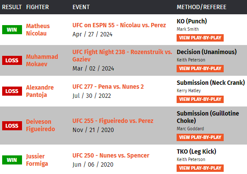Open UFC 255 Figueiredo vs. Perez event
The height and width of the screenshot is (174, 247).
coord(113,121)
